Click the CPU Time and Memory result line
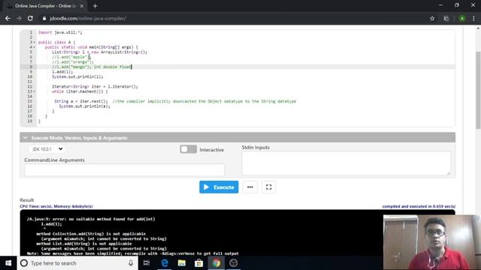Viewport: 481px width, 270px height. click(56, 206)
